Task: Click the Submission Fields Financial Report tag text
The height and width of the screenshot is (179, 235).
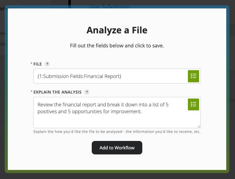Action: click(79, 76)
